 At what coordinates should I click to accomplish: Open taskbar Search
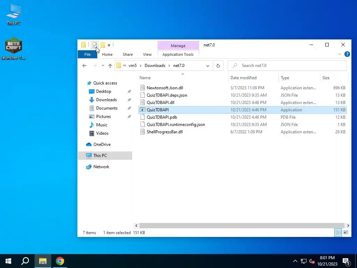click(x=25, y=261)
